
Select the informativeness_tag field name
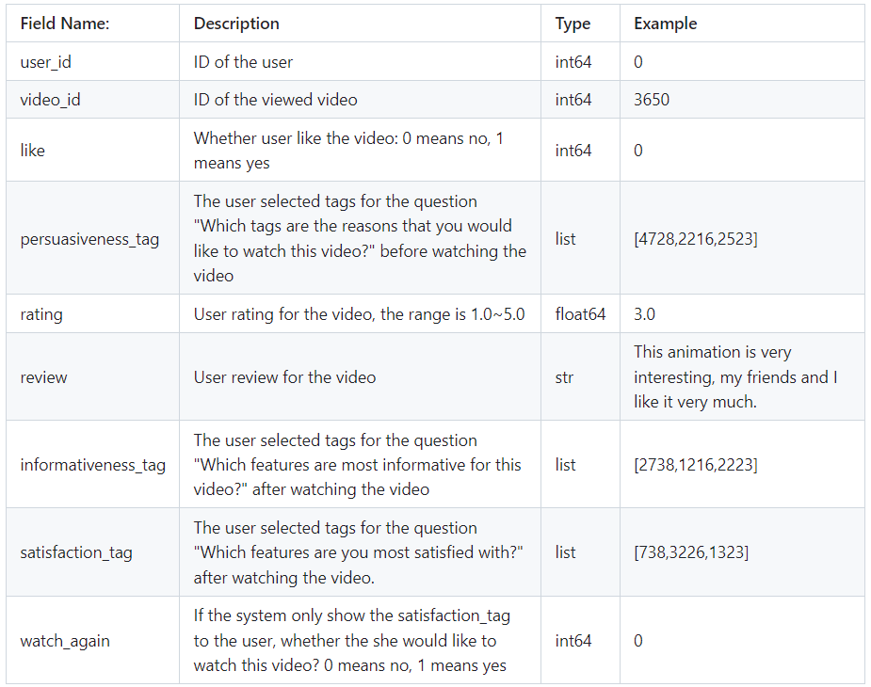point(92,465)
